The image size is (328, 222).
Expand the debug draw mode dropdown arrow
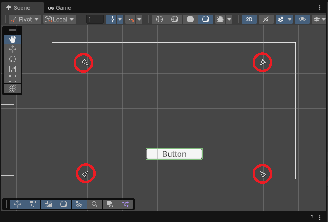(x=229, y=20)
